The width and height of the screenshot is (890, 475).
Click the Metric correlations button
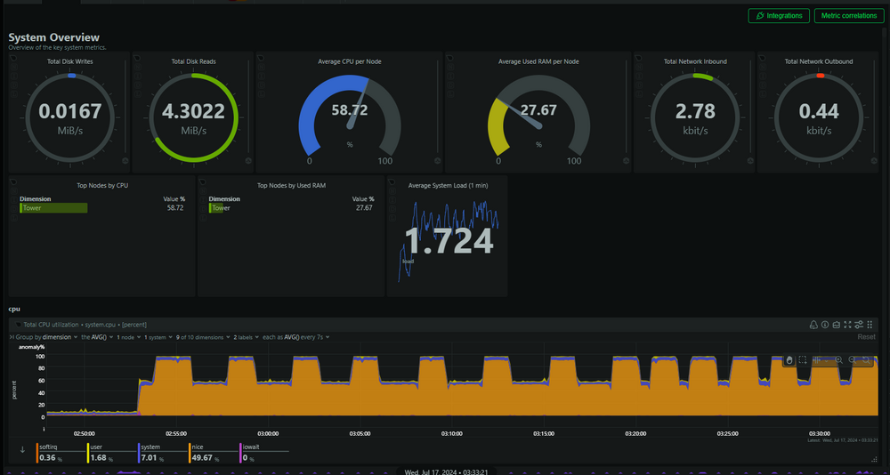(848, 15)
